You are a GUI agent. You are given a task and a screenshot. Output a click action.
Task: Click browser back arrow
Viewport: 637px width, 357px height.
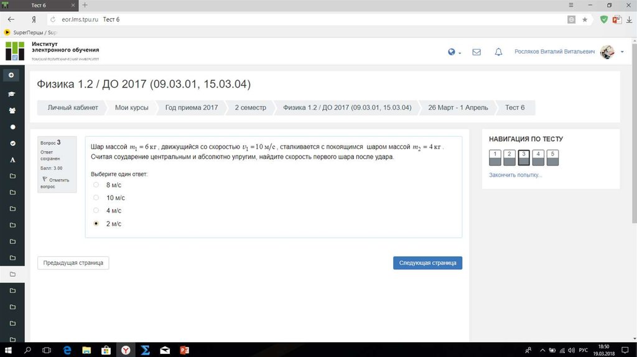click(x=11, y=19)
